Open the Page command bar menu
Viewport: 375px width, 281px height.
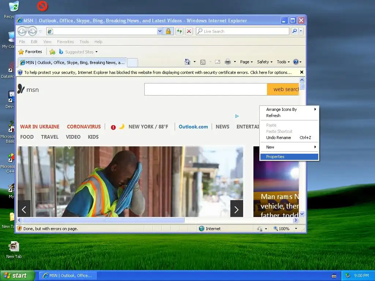246,62
